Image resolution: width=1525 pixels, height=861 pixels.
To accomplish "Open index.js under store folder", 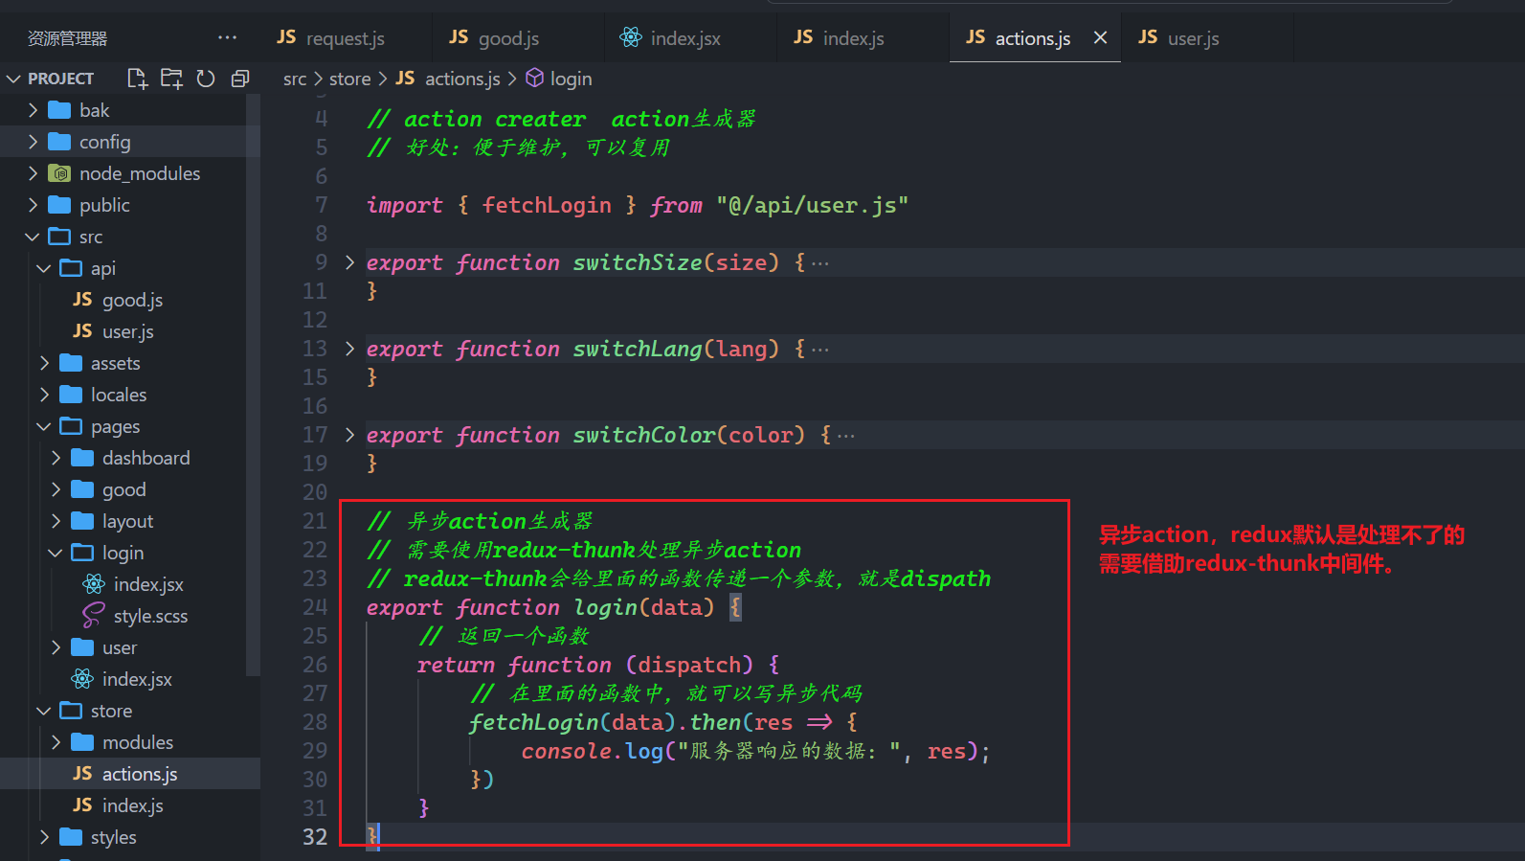I will tap(130, 805).
